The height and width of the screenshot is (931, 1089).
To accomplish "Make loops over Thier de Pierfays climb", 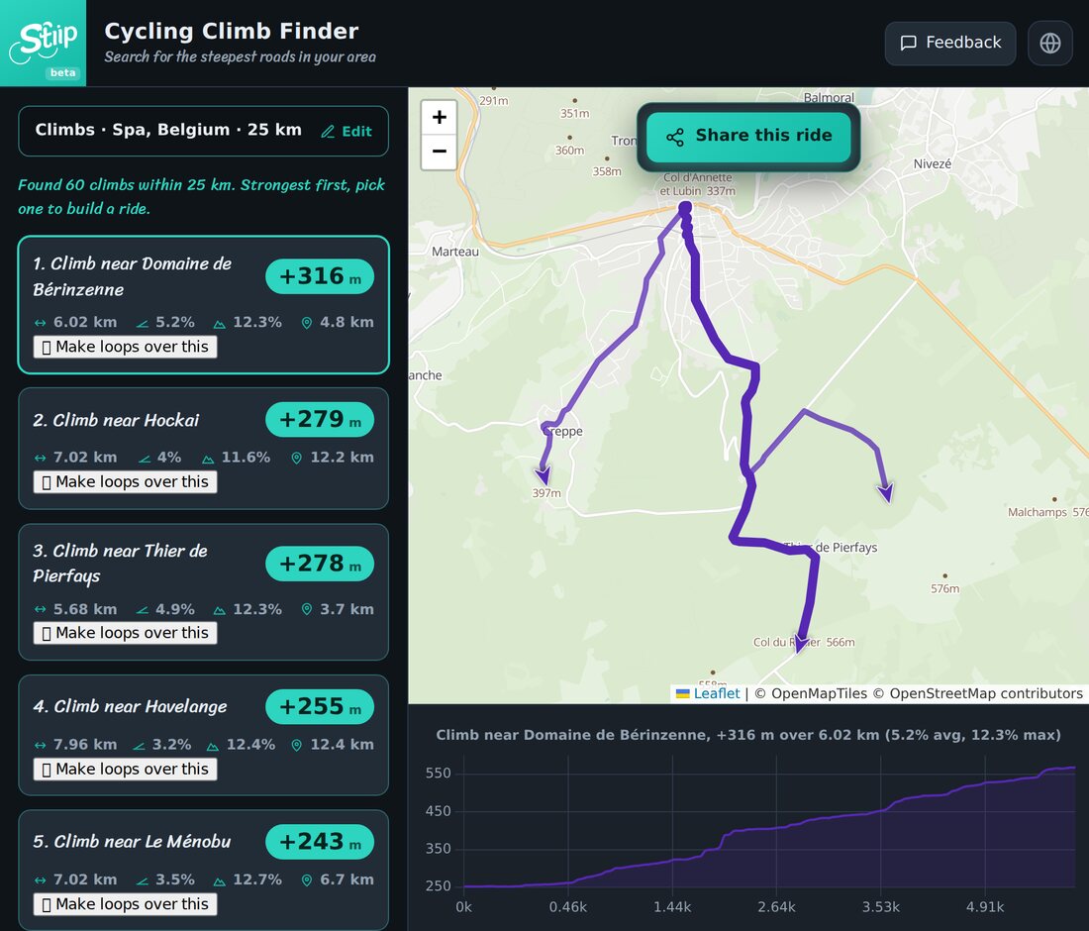I will click(x=125, y=633).
